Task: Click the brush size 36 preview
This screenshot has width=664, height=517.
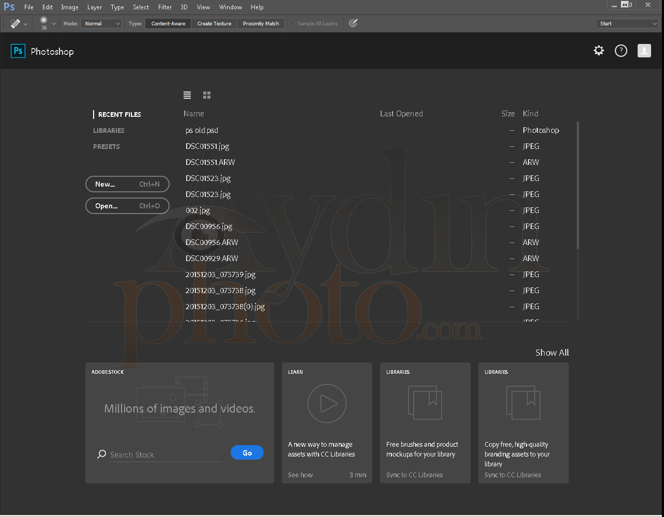Action: [44, 23]
